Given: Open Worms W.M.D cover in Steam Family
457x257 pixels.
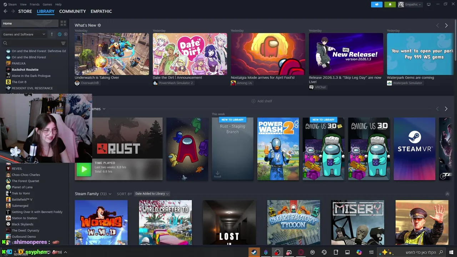Looking at the screenshot, I should [101, 222].
